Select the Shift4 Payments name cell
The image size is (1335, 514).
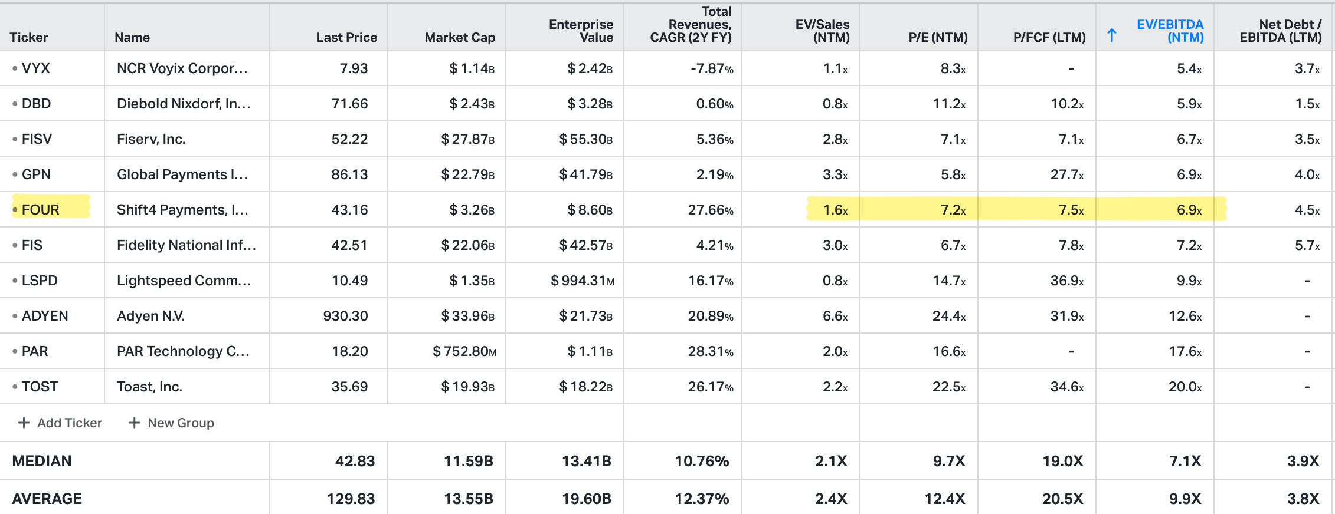pyautogui.click(x=183, y=210)
